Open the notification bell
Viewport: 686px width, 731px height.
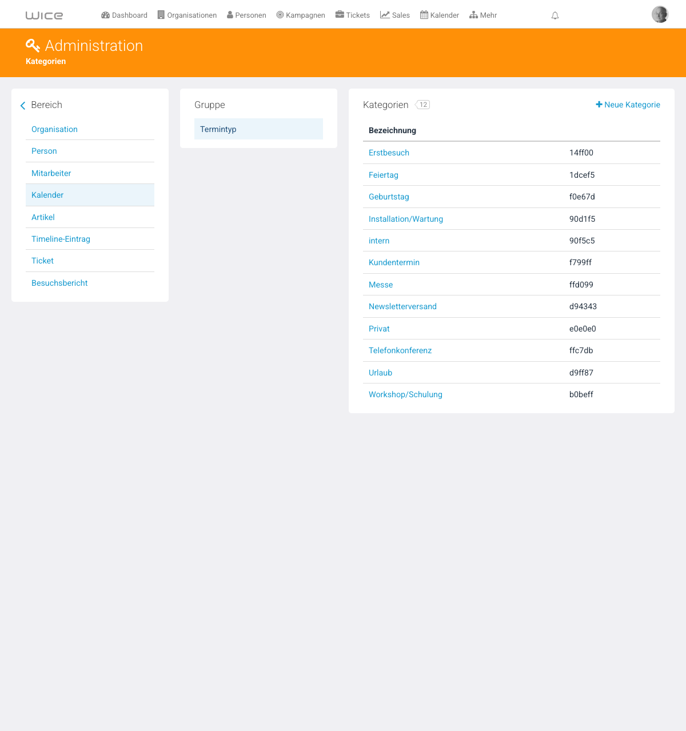[x=555, y=15]
